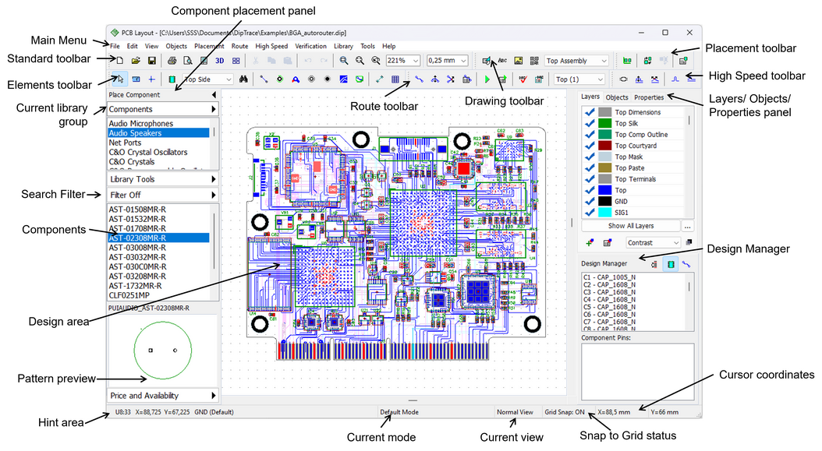The width and height of the screenshot is (822, 451).
Task: Save the layout with the floppy icon
Action: pos(151,61)
